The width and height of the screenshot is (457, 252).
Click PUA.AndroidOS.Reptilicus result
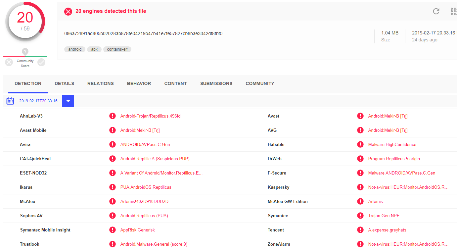(146, 187)
